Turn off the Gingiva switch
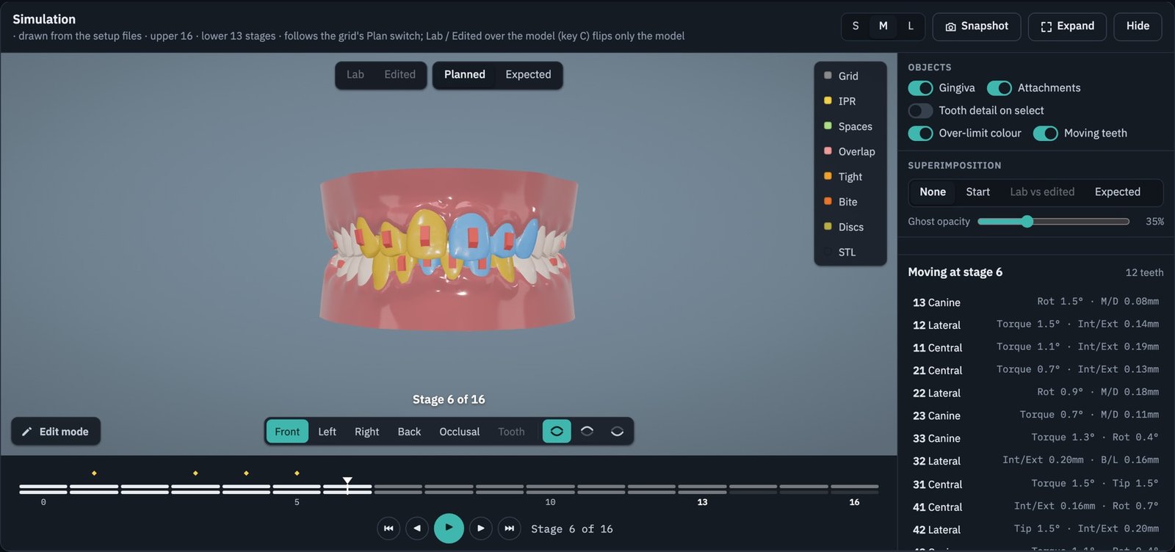1175x552 pixels. click(x=920, y=88)
